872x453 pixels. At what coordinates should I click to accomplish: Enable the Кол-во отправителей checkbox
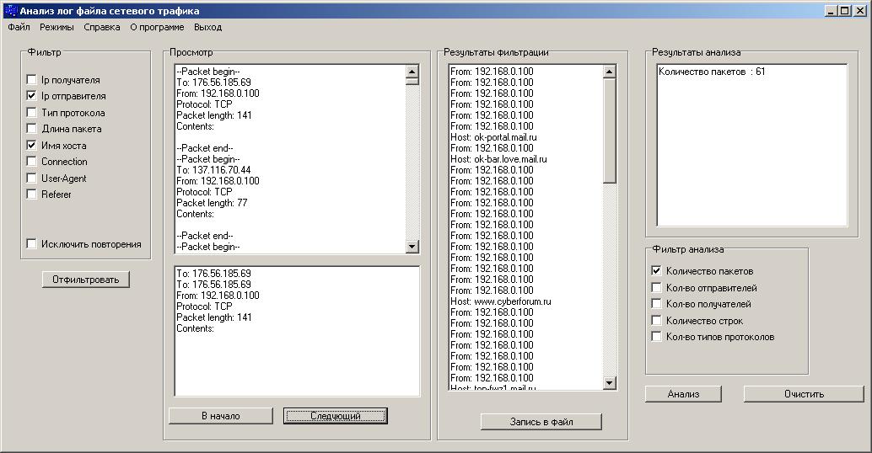coord(657,288)
